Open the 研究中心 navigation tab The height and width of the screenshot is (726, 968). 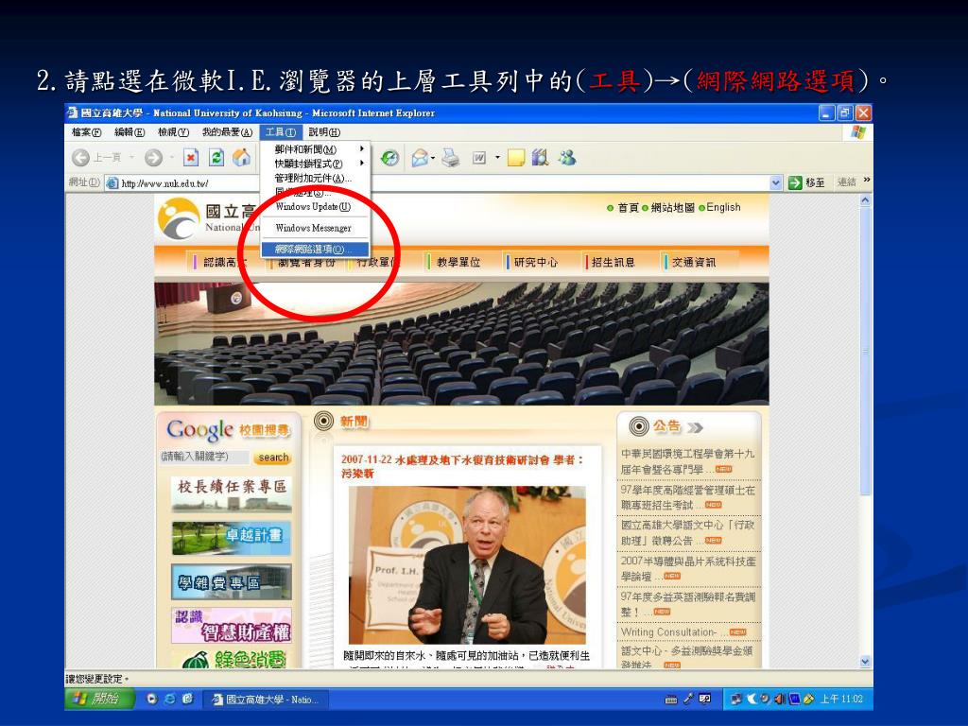coord(535,263)
